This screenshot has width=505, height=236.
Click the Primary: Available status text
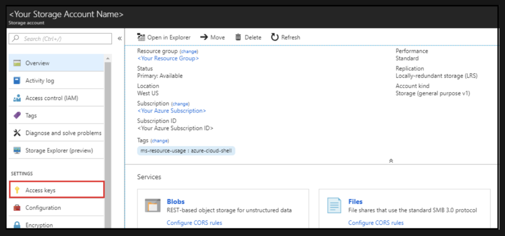[x=160, y=76]
